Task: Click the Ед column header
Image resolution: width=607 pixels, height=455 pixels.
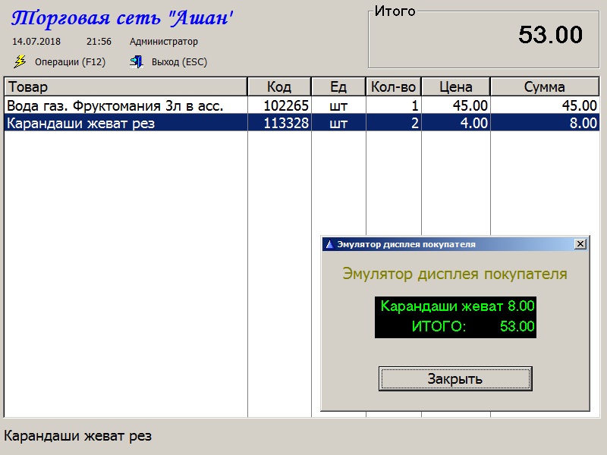Action: 338,87
